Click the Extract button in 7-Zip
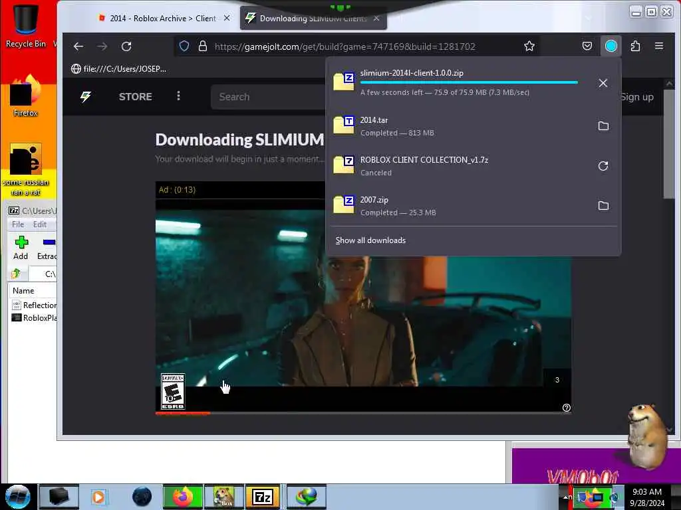The height and width of the screenshot is (510, 681). (x=47, y=248)
